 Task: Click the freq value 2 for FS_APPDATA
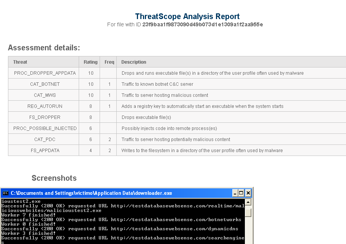coord(110,151)
